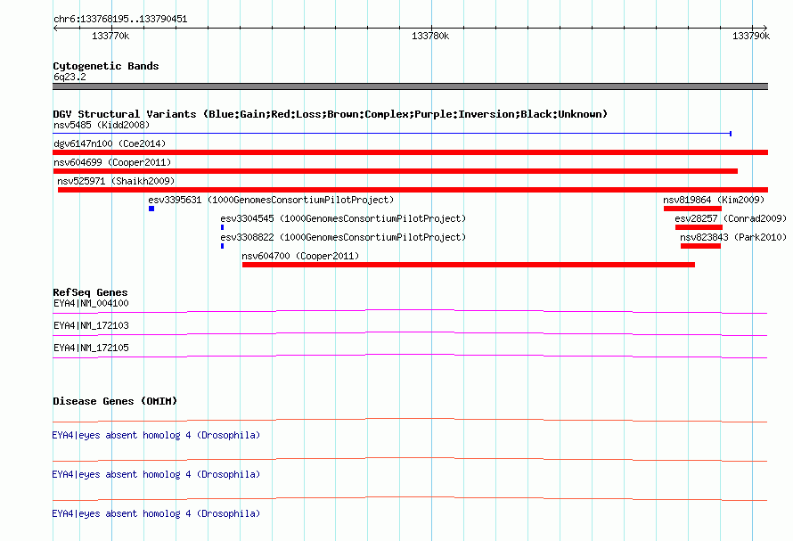Click the esv3304545 blue gain marker

pyautogui.click(x=222, y=227)
